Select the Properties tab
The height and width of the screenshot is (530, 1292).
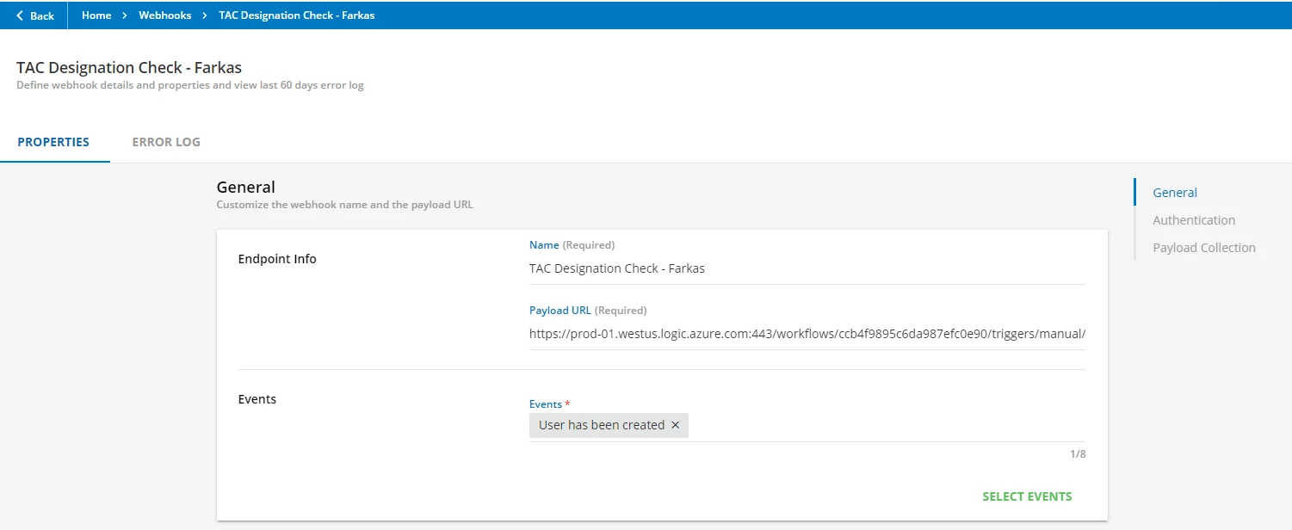coord(53,142)
